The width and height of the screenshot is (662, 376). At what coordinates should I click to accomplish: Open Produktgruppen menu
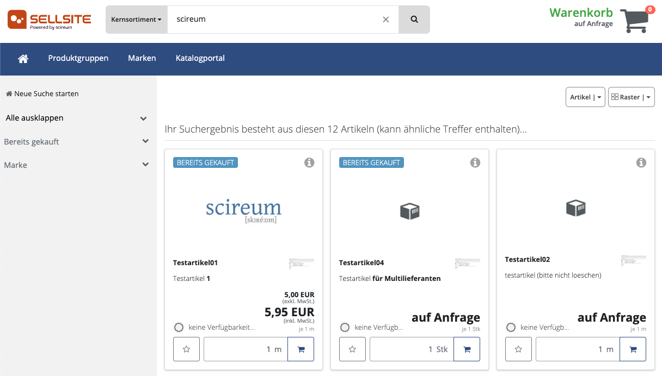[78, 58]
